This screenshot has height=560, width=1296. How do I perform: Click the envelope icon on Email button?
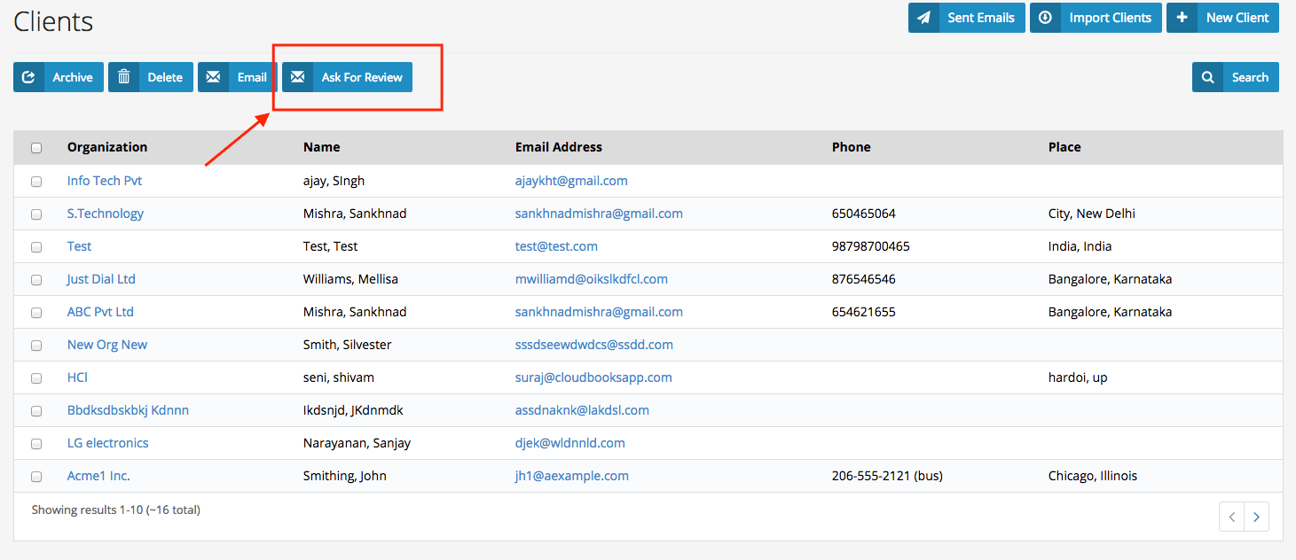pyautogui.click(x=213, y=77)
